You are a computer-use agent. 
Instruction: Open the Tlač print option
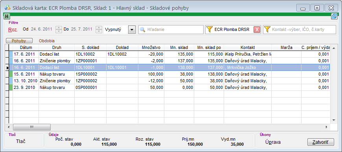point(21,141)
